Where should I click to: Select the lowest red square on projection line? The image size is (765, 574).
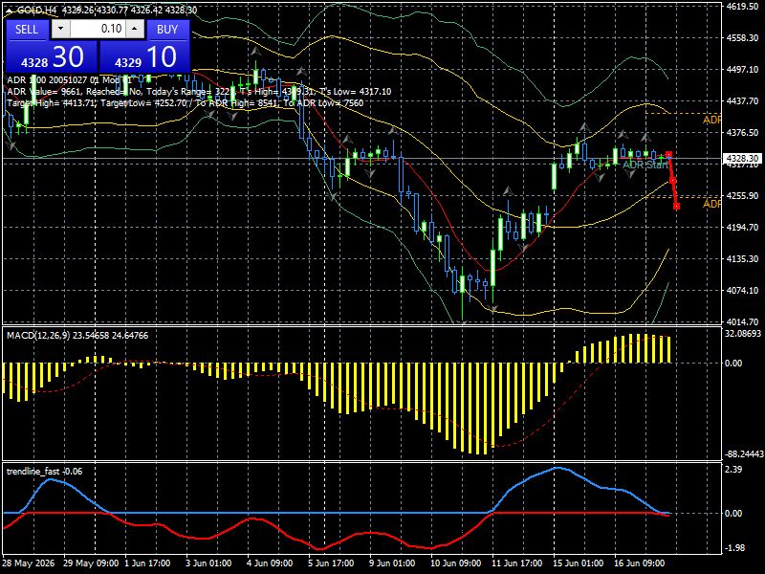(x=676, y=207)
